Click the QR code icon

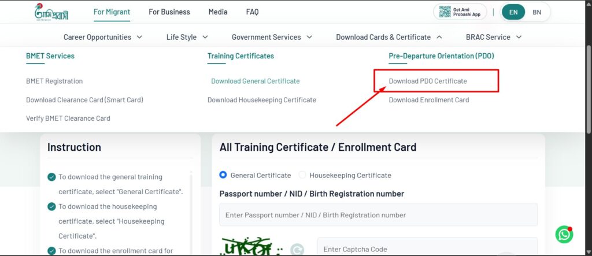(445, 12)
